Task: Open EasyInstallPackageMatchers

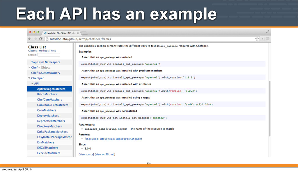Action: [x=54, y=137]
